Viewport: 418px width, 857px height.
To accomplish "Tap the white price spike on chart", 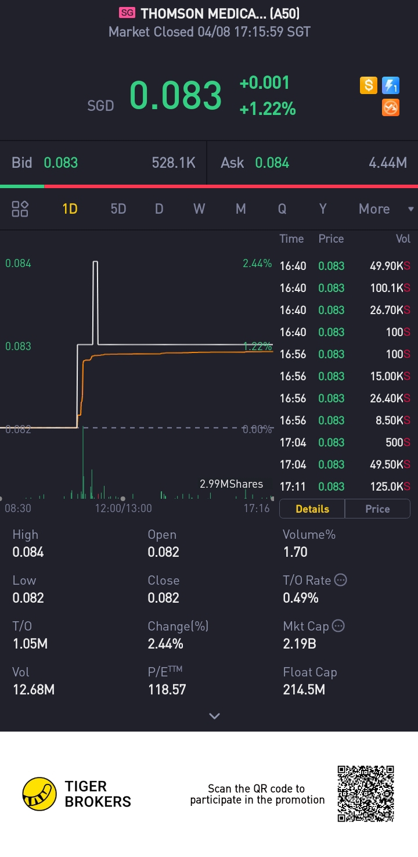I will (x=96, y=302).
